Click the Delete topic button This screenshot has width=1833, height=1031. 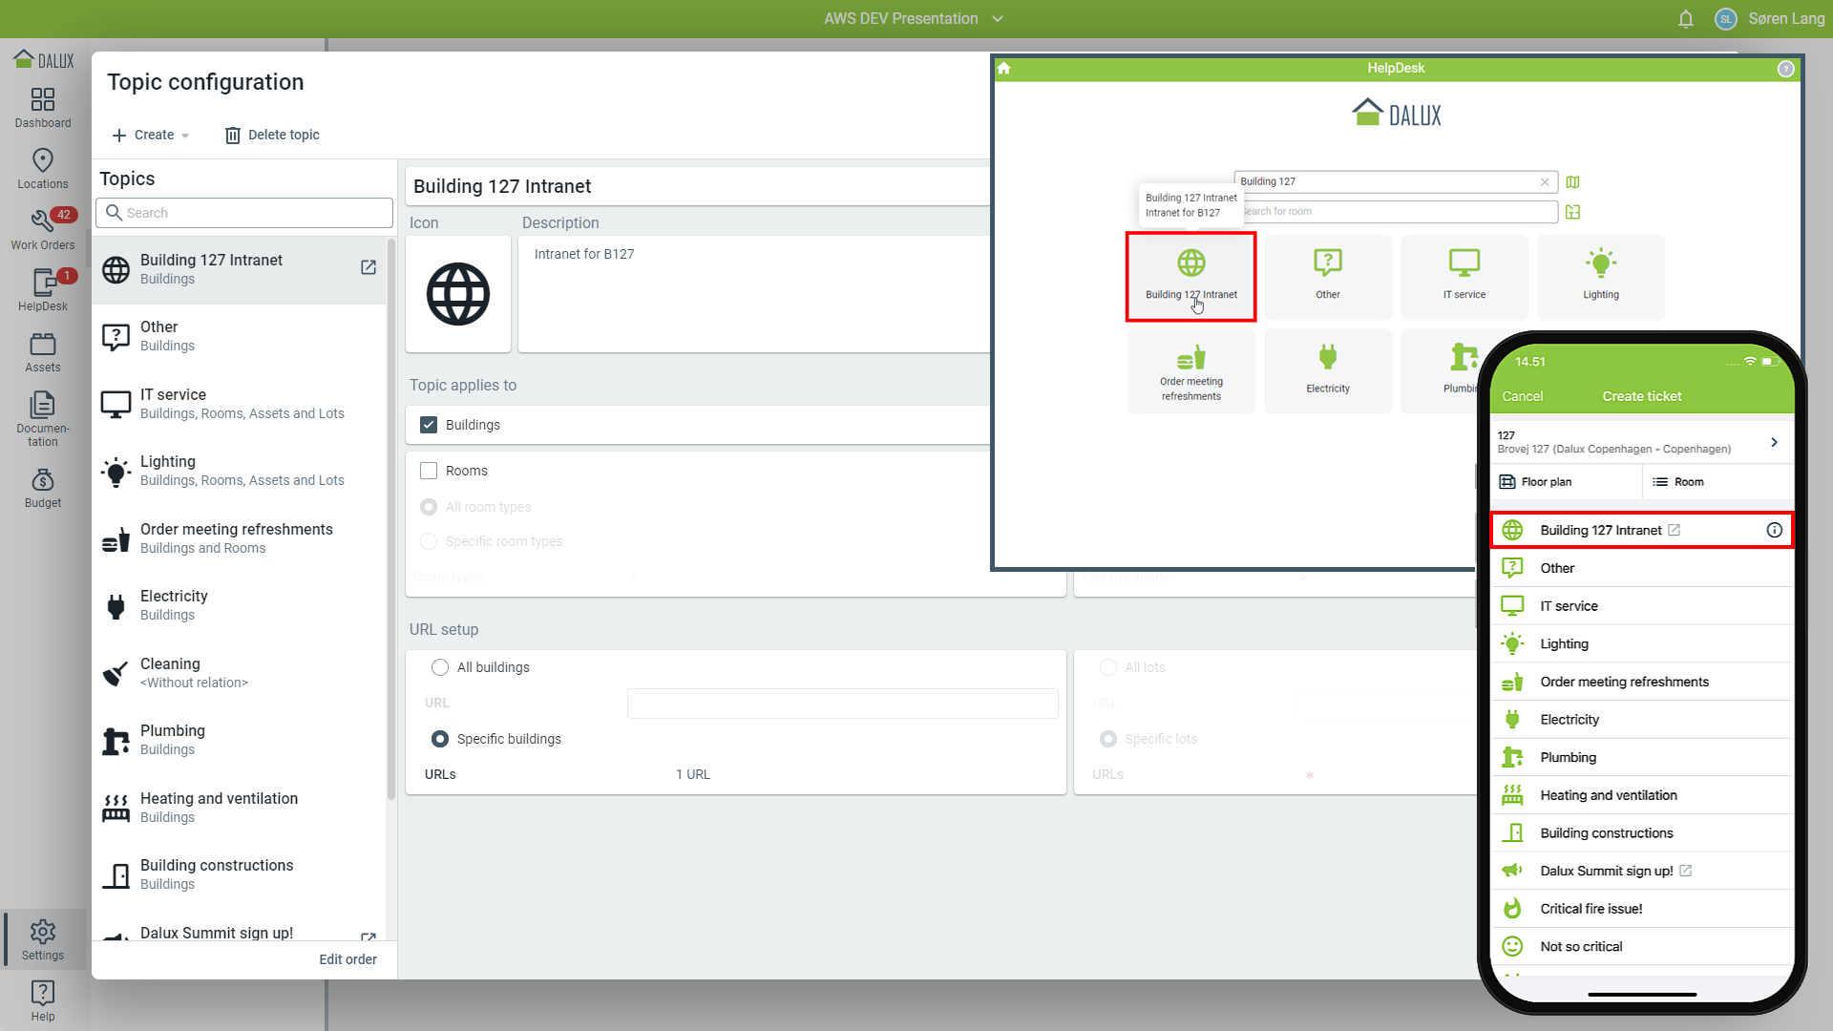pyautogui.click(x=272, y=135)
